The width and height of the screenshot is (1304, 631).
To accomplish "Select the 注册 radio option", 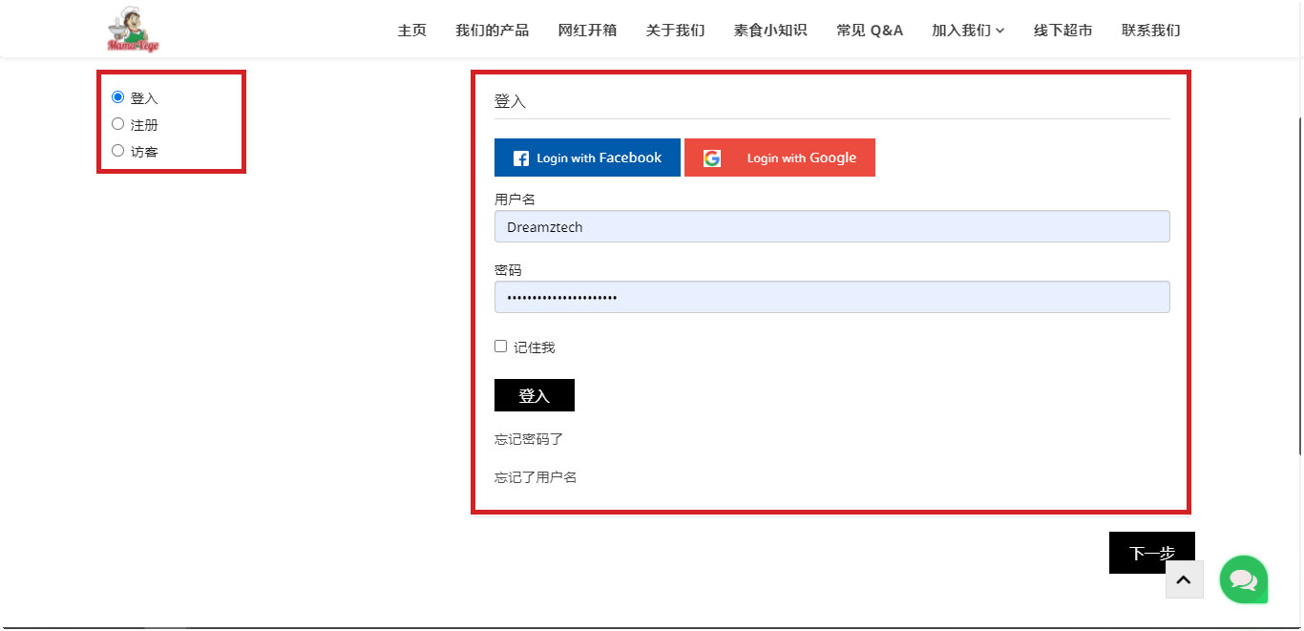I will [118, 124].
